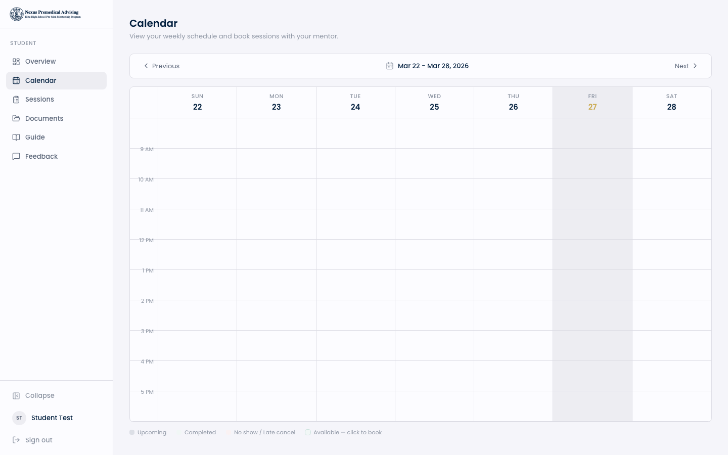Click the Nexus Premedical Advising logo
Viewport: 728px width, 455px height.
[x=45, y=14]
